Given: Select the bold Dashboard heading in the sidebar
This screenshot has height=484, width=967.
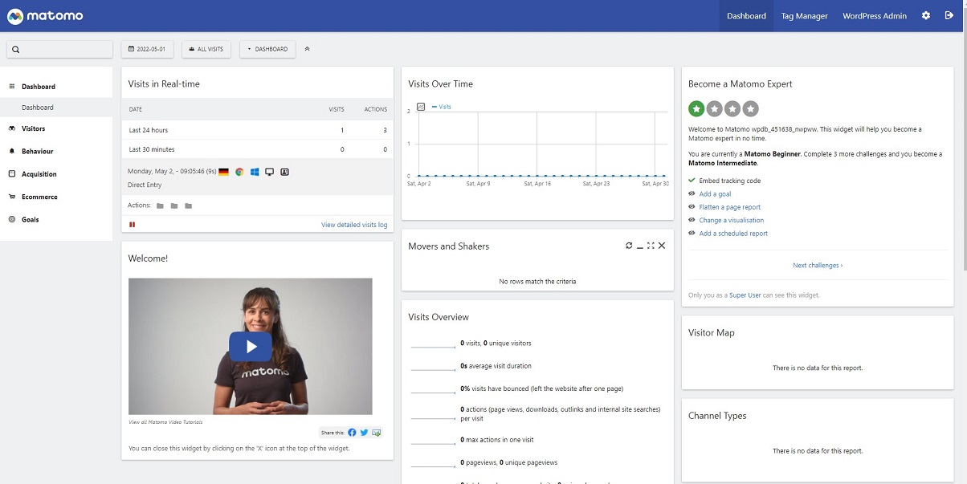Looking at the screenshot, I should [39, 87].
